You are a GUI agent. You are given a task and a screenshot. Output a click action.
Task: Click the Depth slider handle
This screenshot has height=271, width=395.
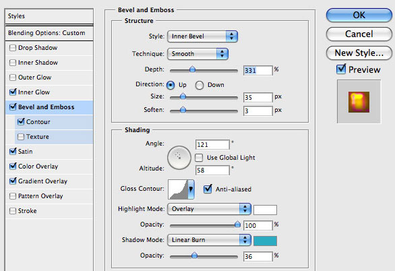pyautogui.click(x=193, y=69)
